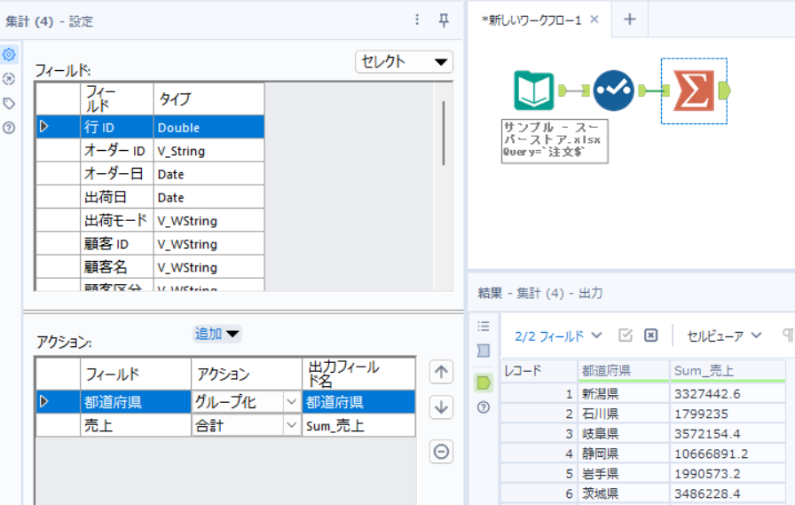Edit the 都道府県 output field name
The height and width of the screenshot is (505, 795).
pyautogui.click(x=358, y=402)
